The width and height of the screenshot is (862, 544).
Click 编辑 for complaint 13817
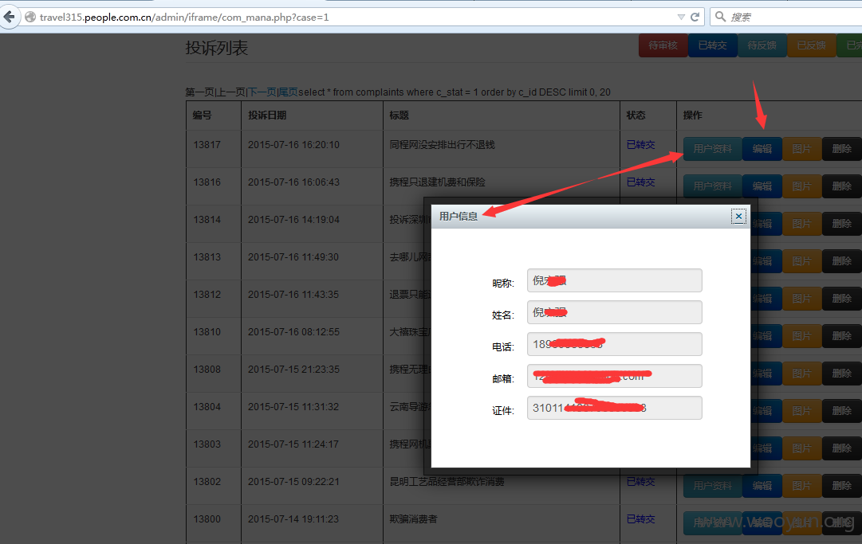762,149
